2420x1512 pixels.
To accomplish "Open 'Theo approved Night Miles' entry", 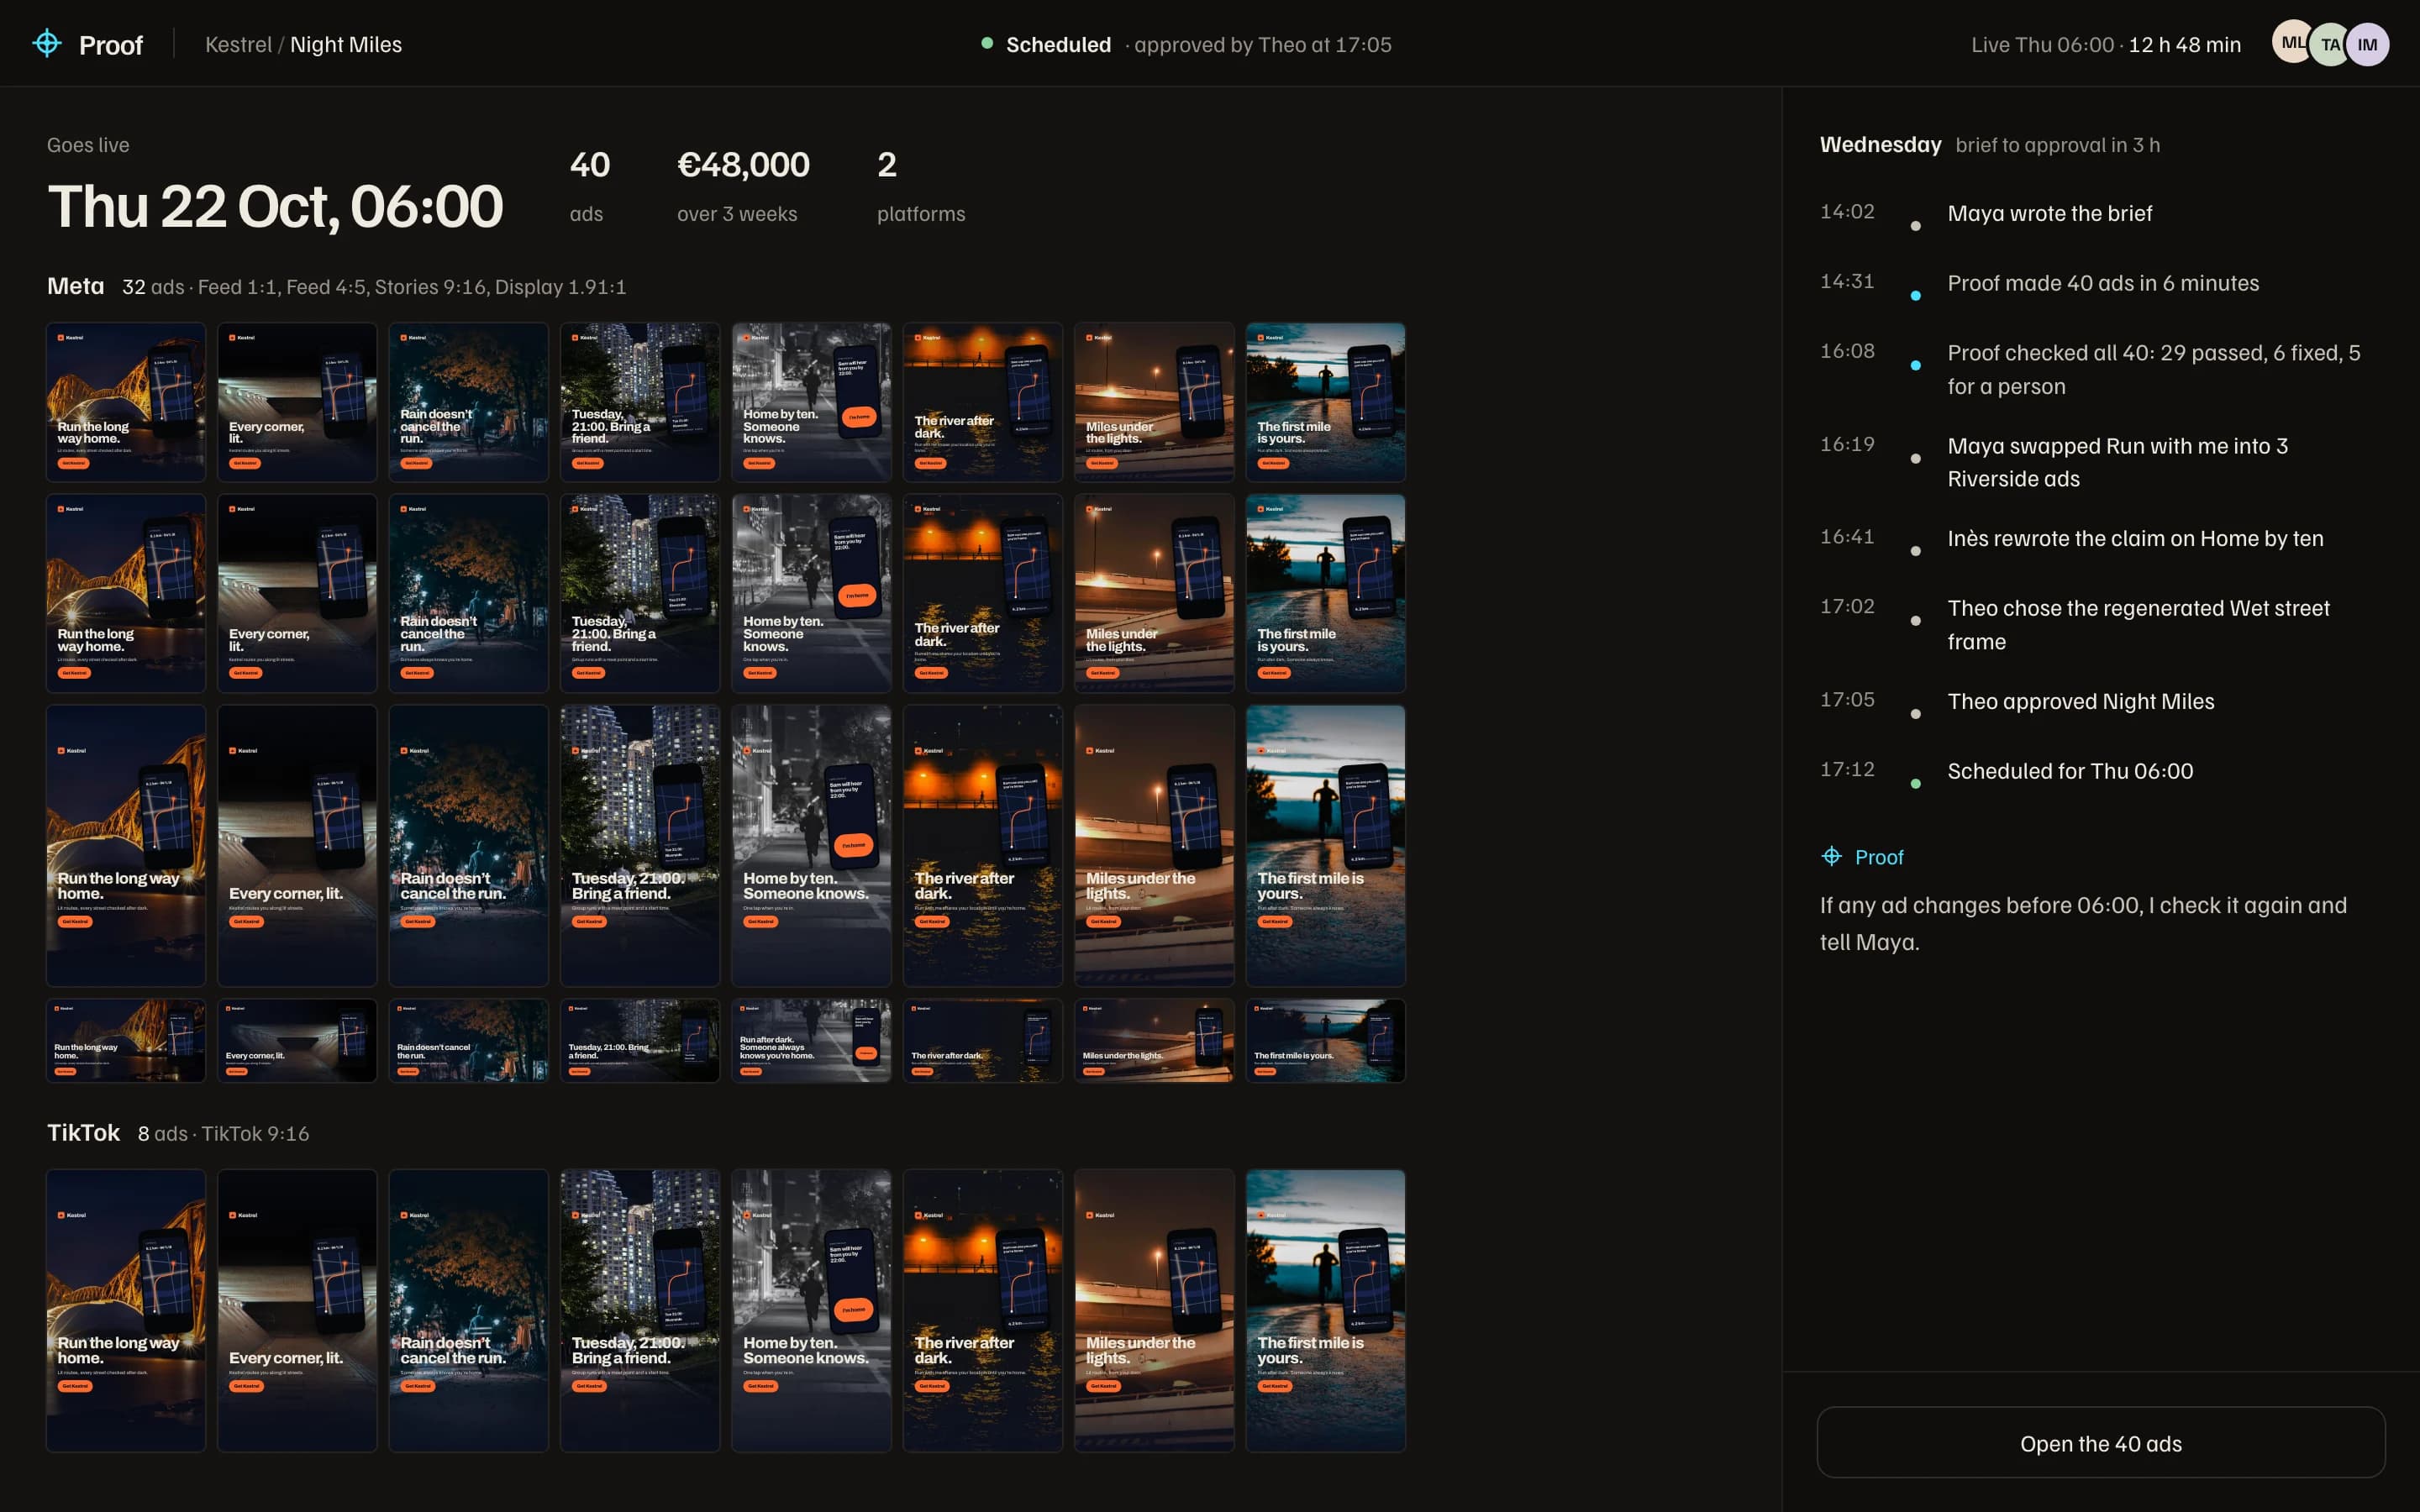I will (x=2080, y=701).
